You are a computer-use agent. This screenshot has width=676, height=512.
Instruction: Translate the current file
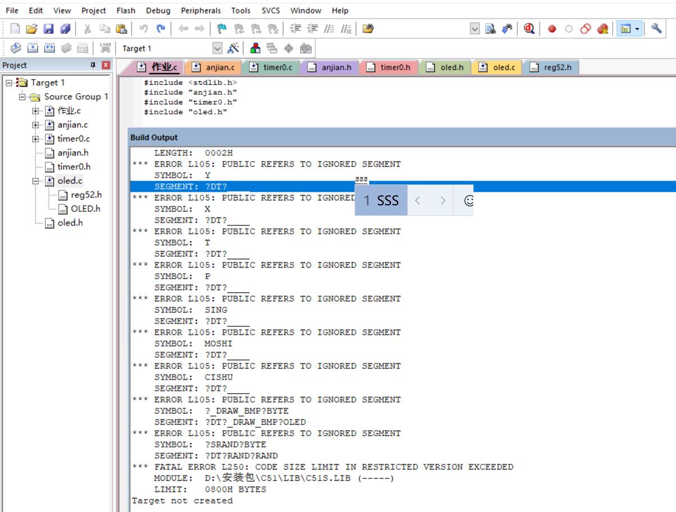click(x=16, y=48)
